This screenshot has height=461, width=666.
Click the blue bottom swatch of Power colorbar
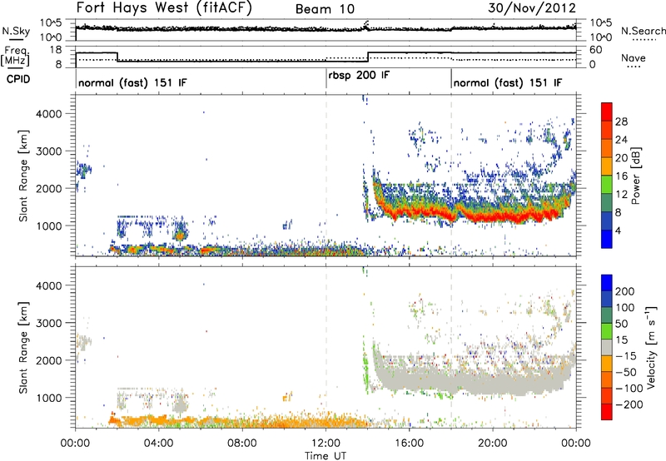coord(607,239)
